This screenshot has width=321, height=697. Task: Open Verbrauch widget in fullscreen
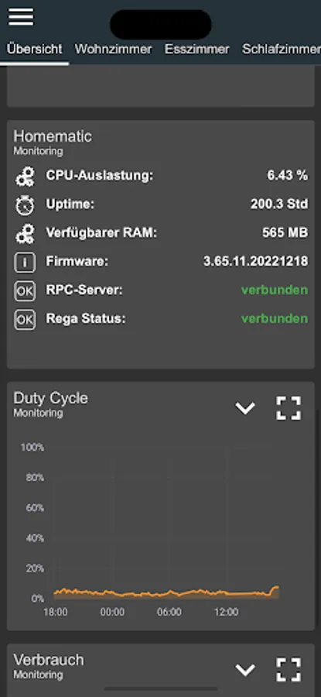(x=289, y=669)
